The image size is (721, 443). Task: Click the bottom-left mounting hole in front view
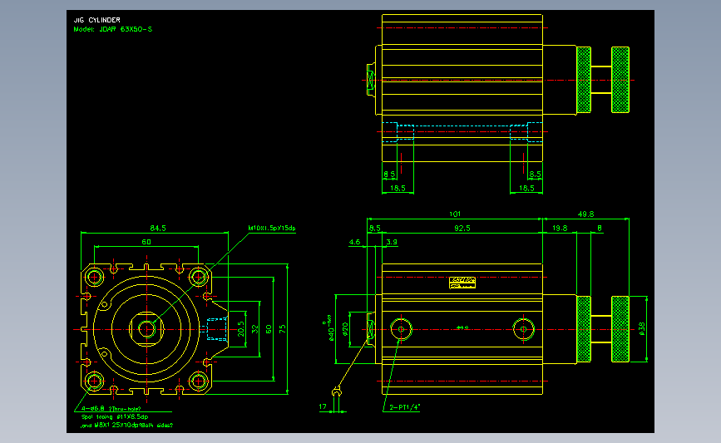[x=95, y=381]
